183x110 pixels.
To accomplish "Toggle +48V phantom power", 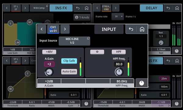I will [x=49, y=52].
